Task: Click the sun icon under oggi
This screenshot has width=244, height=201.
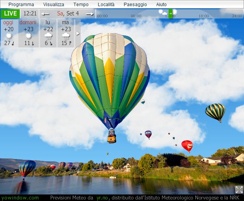Action: pyautogui.click(x=9, y=36)
